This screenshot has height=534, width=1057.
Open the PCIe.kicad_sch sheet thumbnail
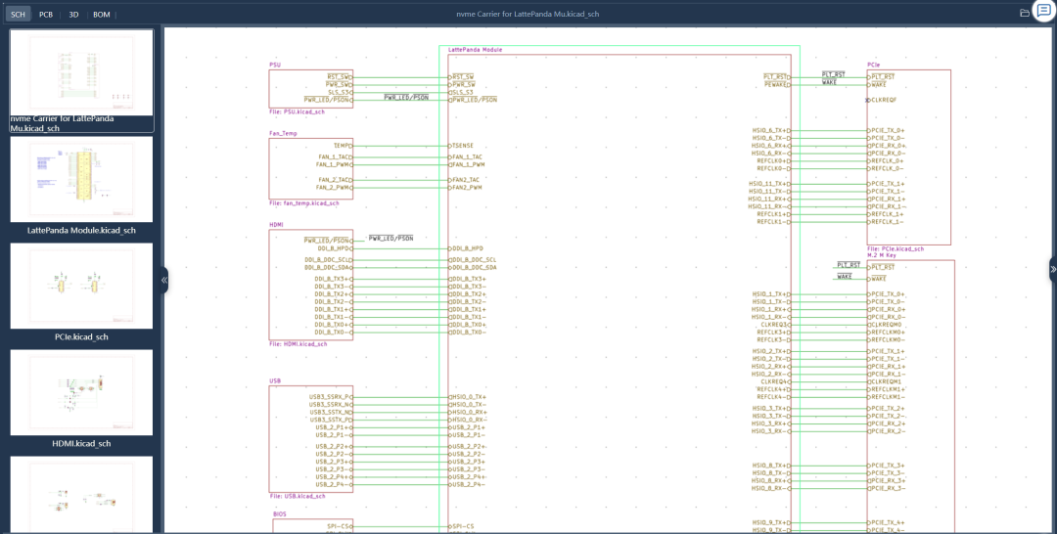point(81,292)
